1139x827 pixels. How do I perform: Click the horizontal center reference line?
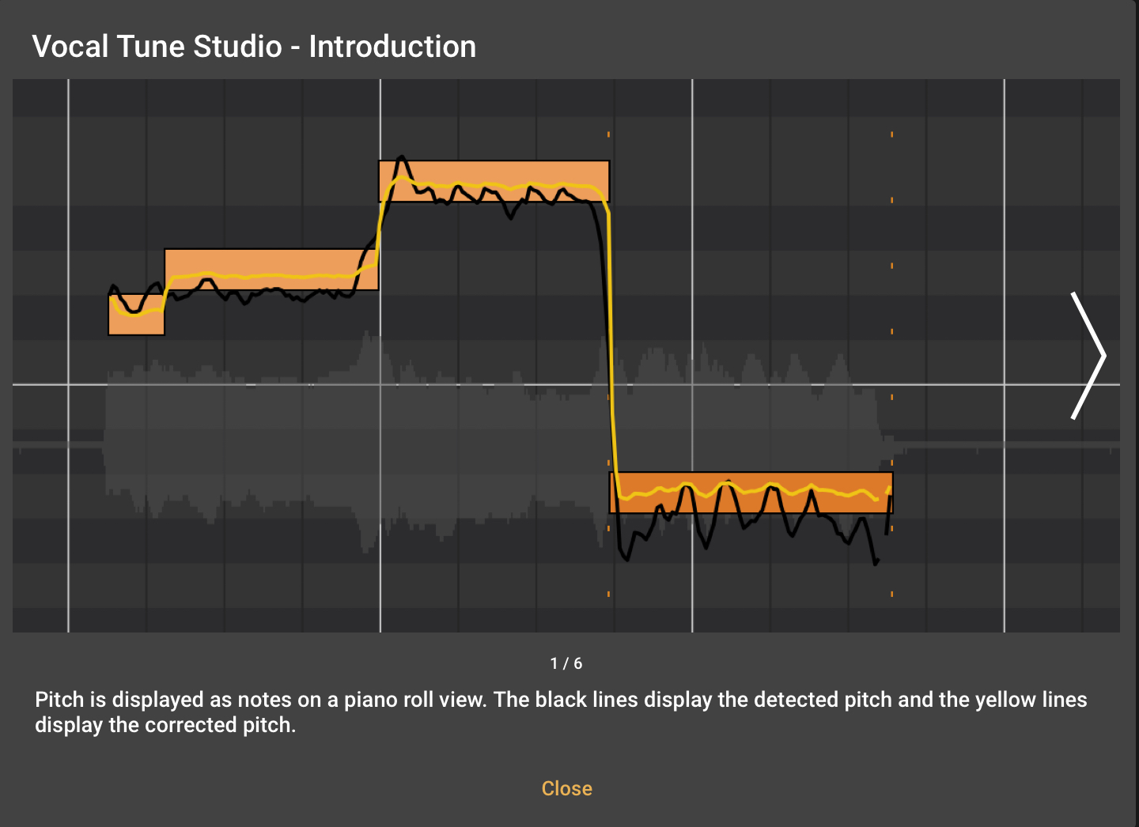pos(237,383)
